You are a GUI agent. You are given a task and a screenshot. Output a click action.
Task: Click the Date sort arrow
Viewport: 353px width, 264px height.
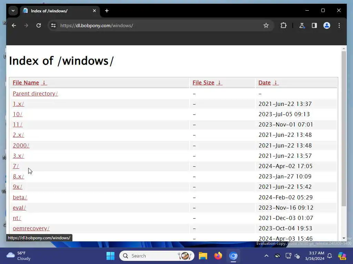[275, 82]
